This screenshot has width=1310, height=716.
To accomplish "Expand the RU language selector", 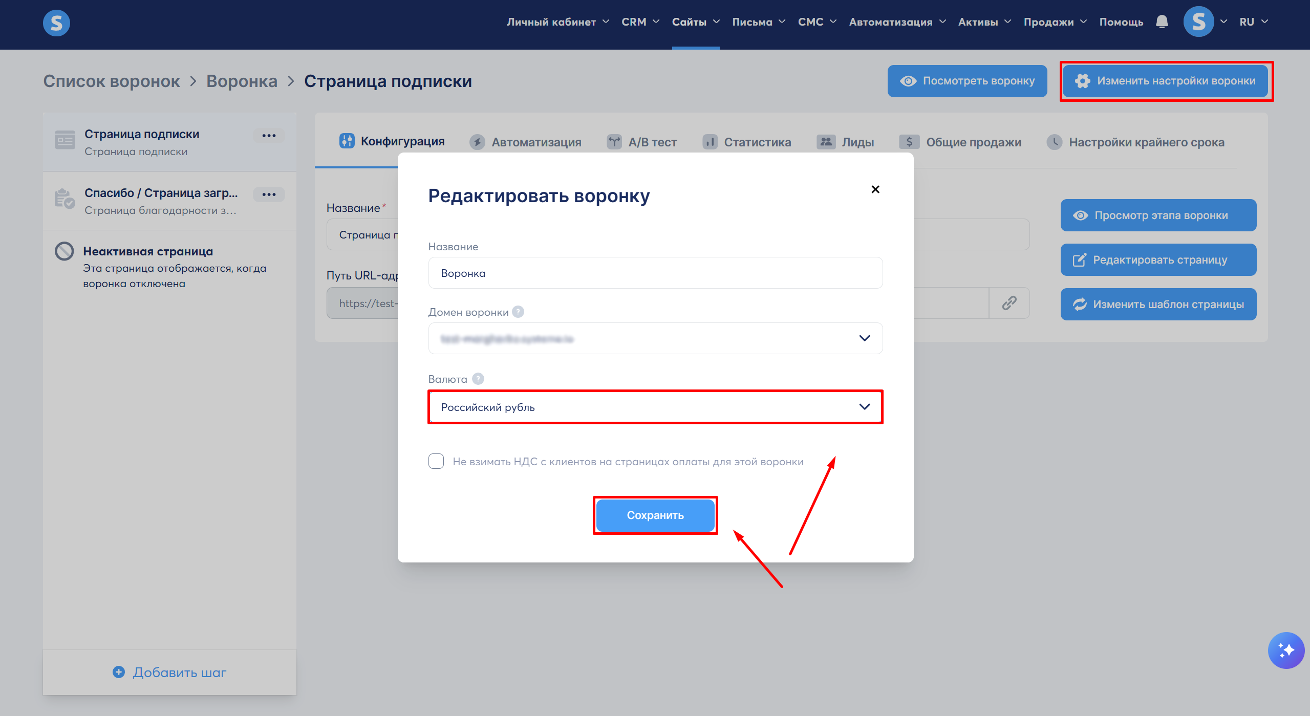I will (1253, 22).
